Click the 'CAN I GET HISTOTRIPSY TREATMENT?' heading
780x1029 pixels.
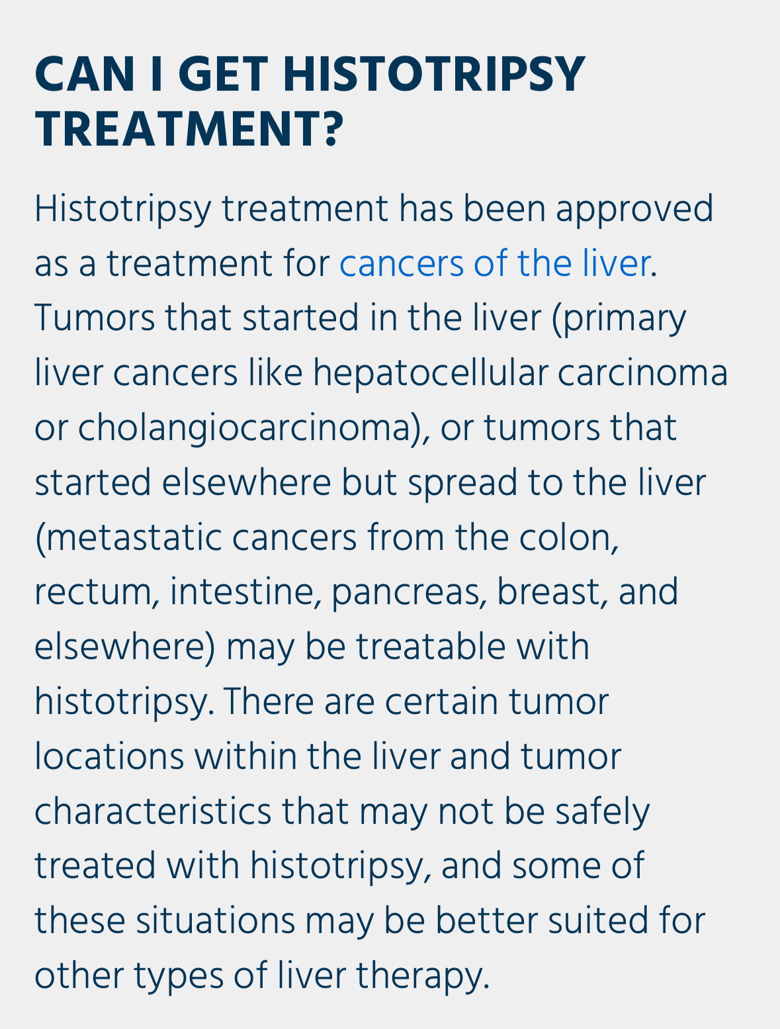pos(310,101)
